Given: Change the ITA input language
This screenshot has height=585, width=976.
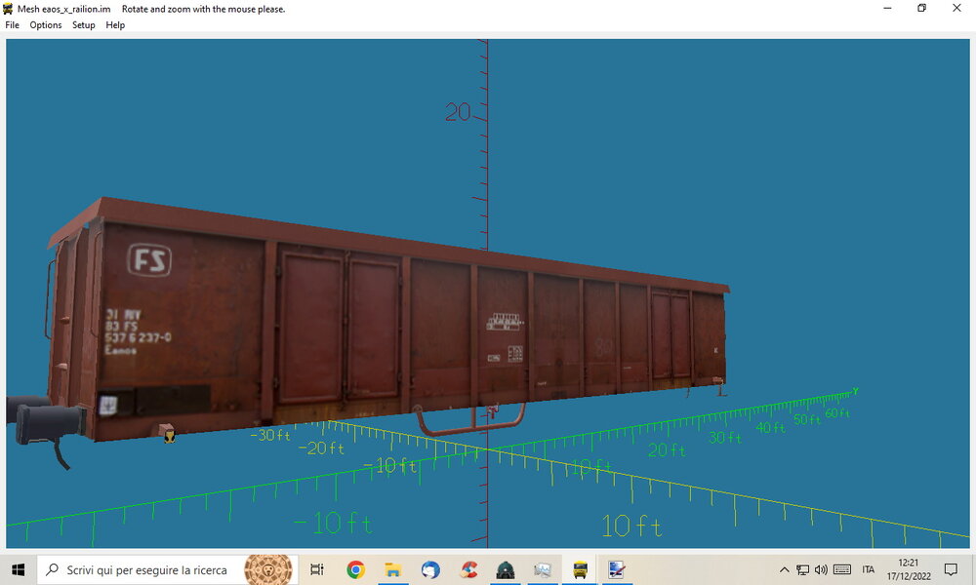Looking at the screenshot, I should (x=869, y=569).
